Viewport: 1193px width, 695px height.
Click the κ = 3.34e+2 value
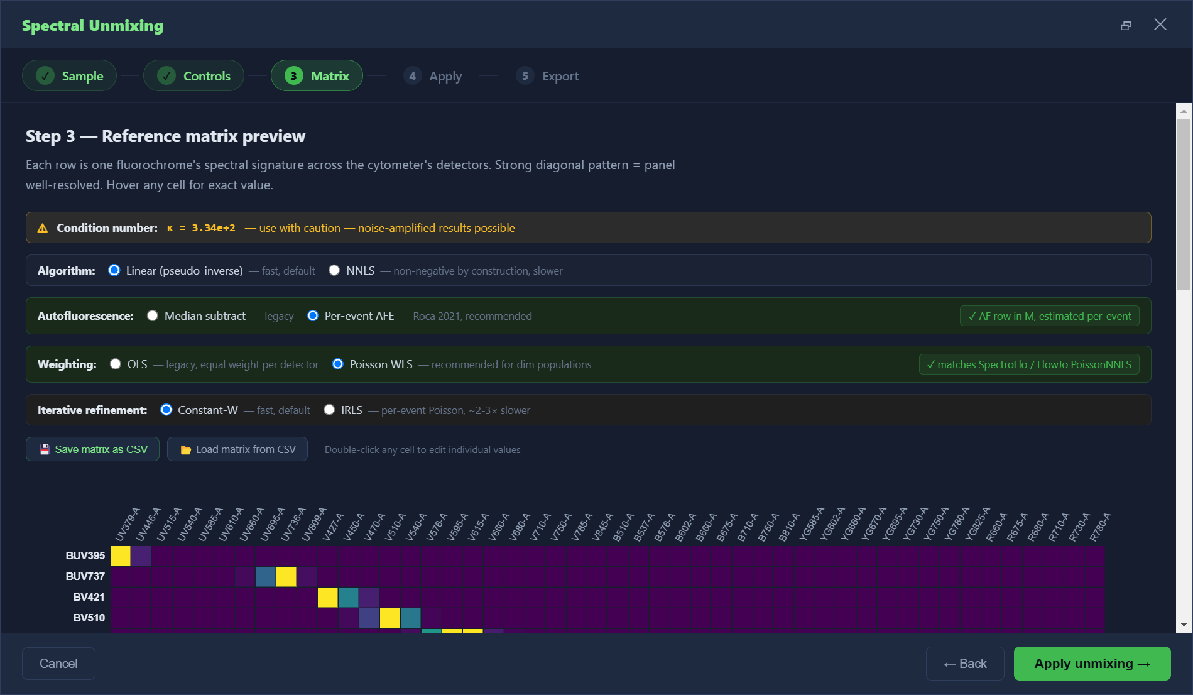[201, 228]
